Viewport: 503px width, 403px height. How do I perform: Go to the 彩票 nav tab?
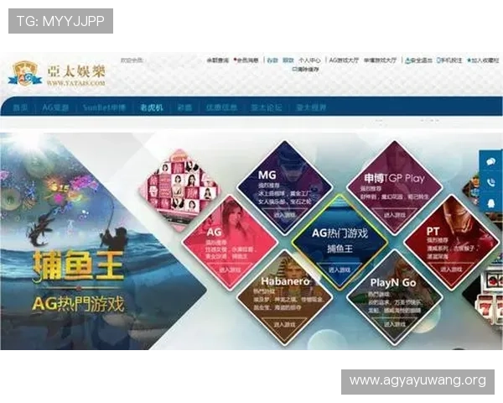pyautogui.click(x=184, y=107)
